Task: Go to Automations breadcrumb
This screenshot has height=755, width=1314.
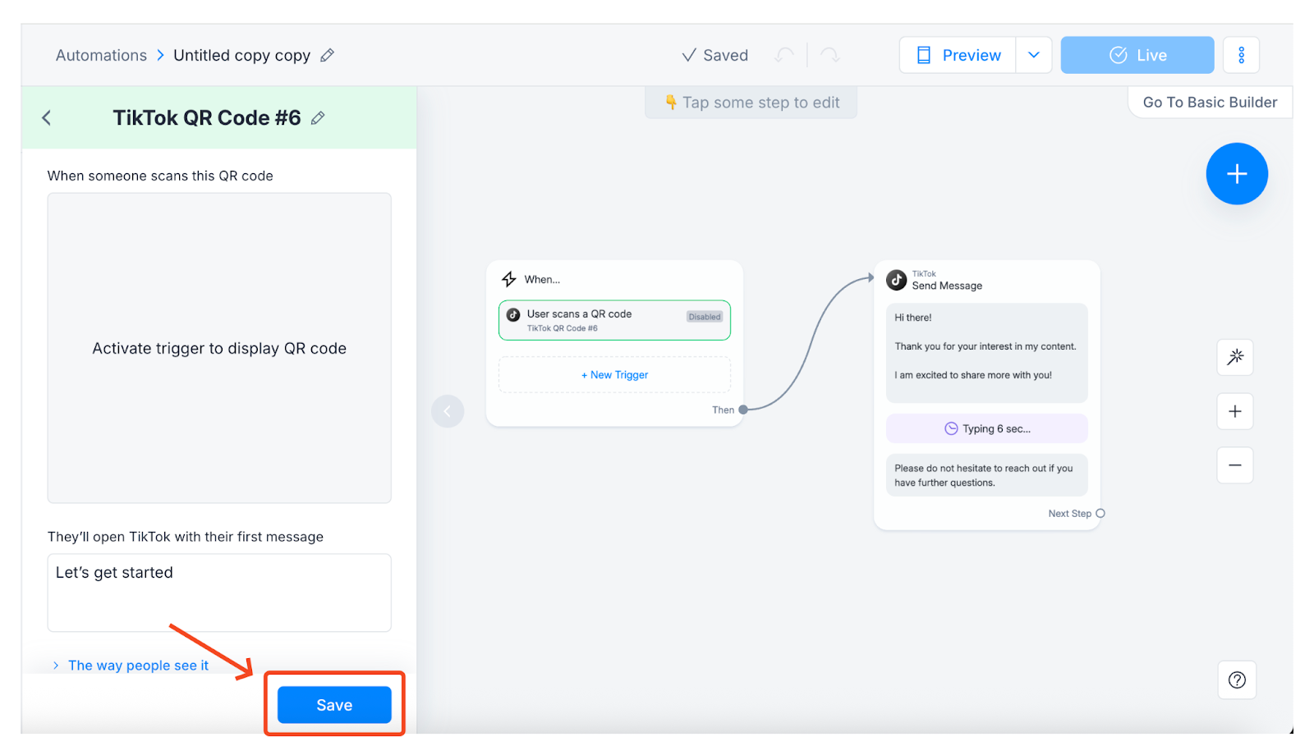Action: coord(101,55)
